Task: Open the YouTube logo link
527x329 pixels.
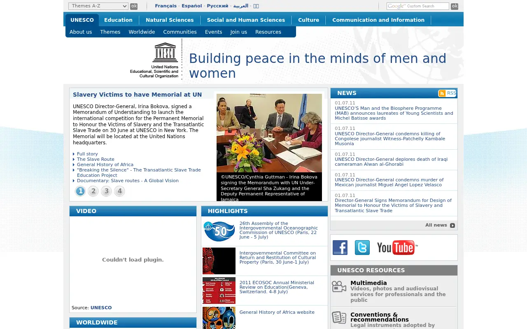Action: tap(397, 248)
